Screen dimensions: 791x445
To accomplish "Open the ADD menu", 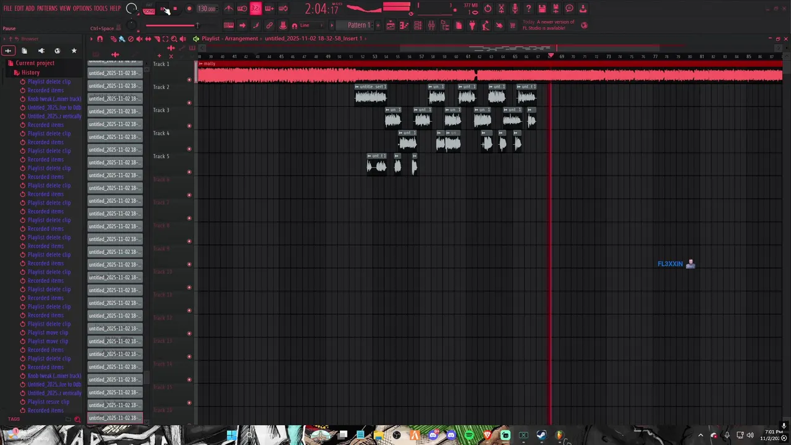I will pos(30,9).
